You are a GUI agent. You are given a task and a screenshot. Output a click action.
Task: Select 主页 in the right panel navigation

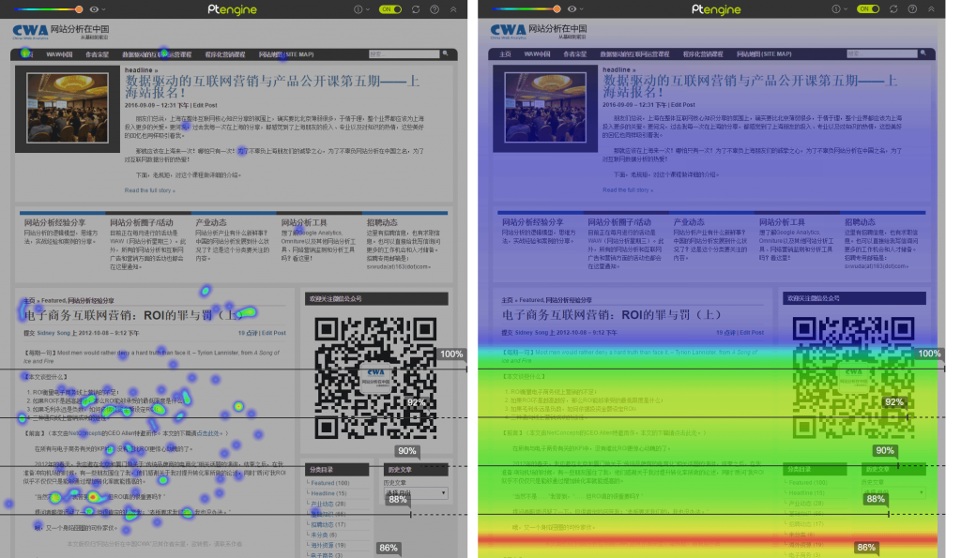[505, 53]
